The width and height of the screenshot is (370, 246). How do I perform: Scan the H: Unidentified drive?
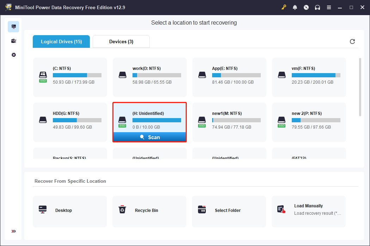pyautogui.click(x=150, y=137)
